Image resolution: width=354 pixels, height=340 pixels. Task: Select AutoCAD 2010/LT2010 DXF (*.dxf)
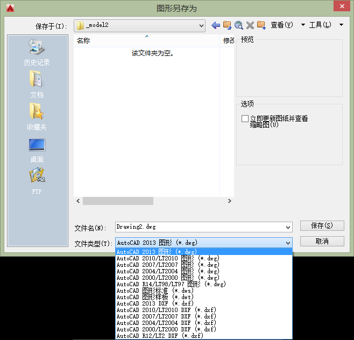coord(204,310)
